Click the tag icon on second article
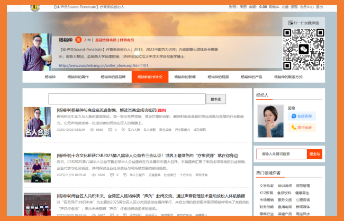The width and height of the screenshot is (344, 221). click(x=121, y=174)
